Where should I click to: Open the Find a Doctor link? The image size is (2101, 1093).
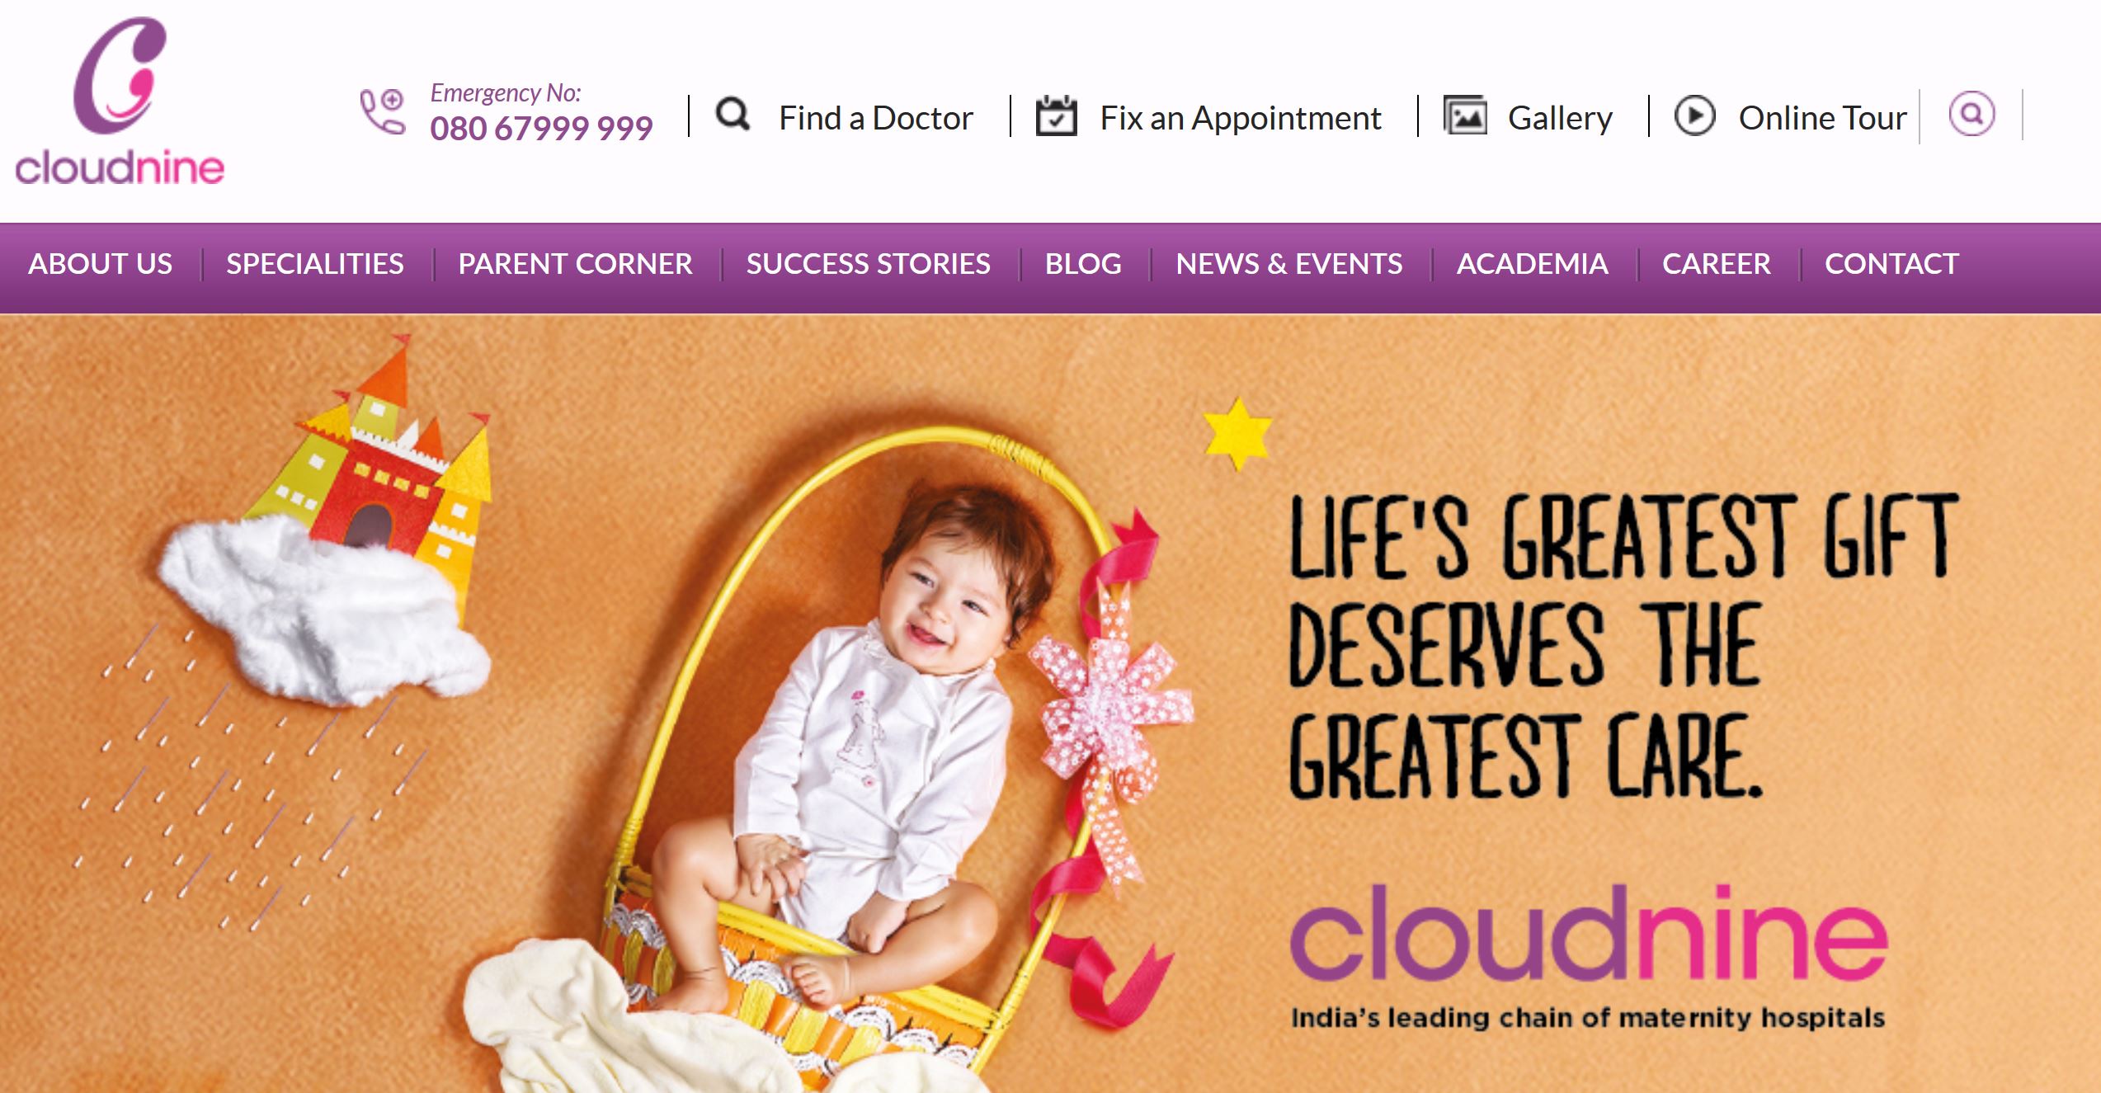point(876,118)
